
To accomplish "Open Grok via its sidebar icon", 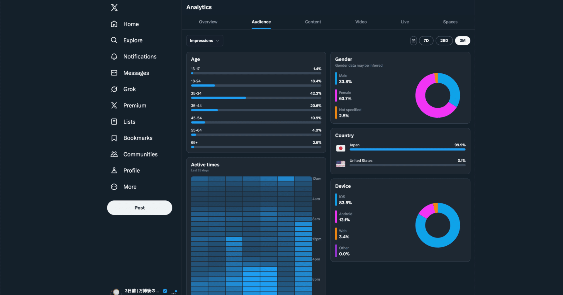I will pyautogui.click(x=114, y=89).
